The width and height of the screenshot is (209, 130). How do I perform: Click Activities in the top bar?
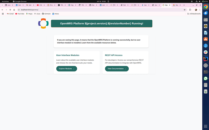click(x=5, y=2)
